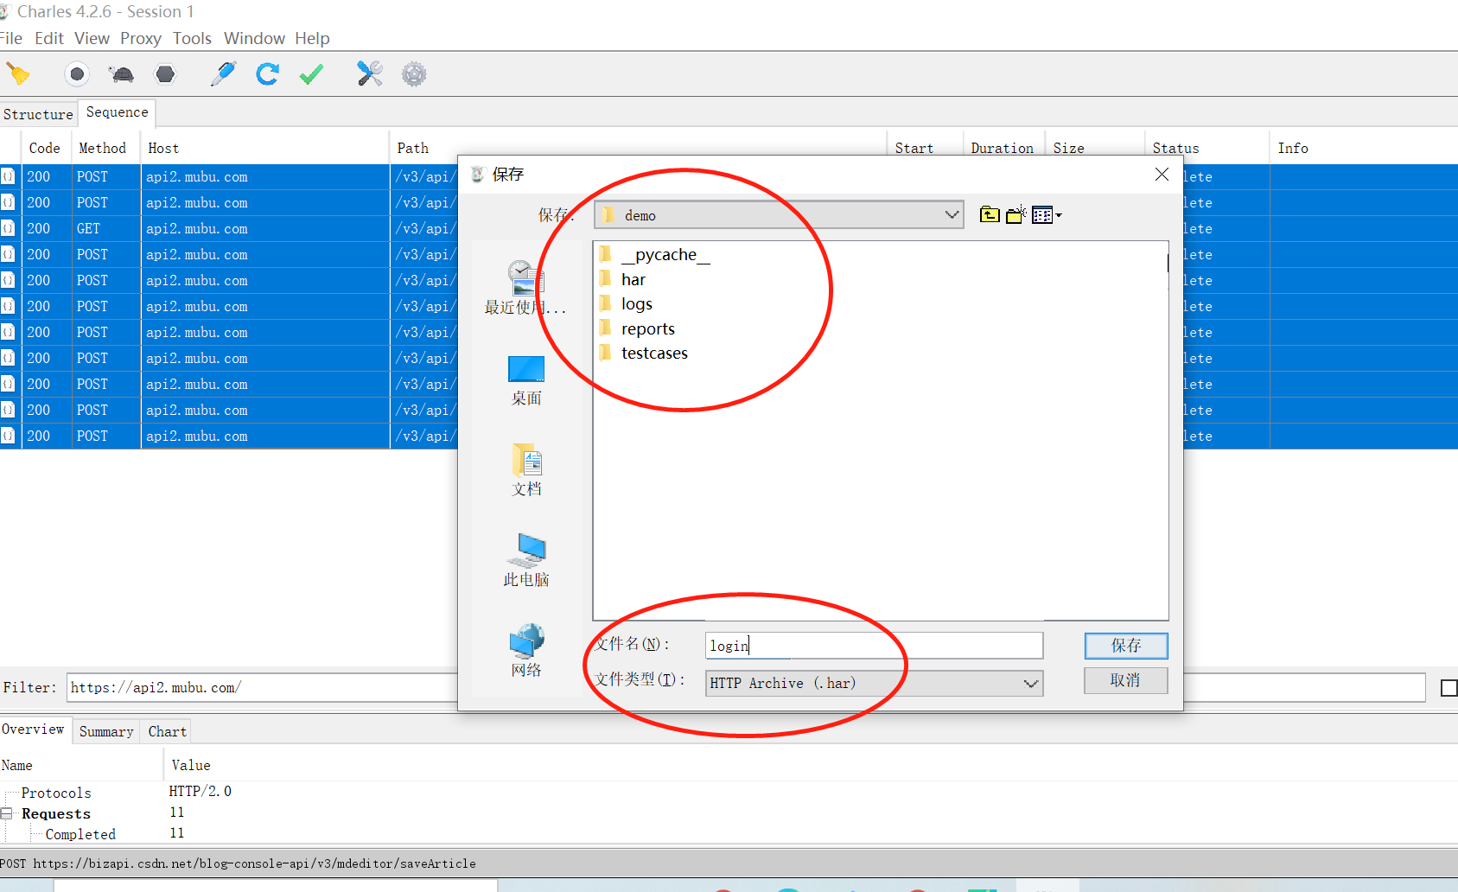Toggle the record button in toolbar
Viewport: 1458px width, 892px height.
tap(77, 74)
